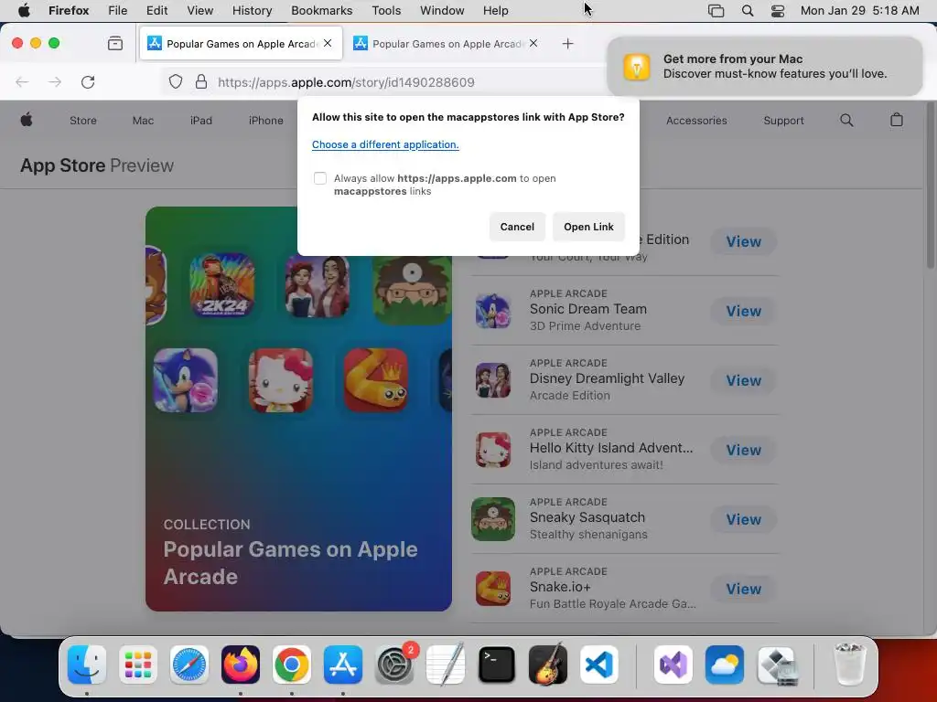Image resolution: width=937 pixels, height=702 pixels.
Task: Open the Edit menu
Action: [x=156, y=11]
